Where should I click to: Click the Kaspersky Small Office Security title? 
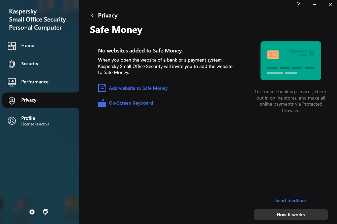click(37, 20)
